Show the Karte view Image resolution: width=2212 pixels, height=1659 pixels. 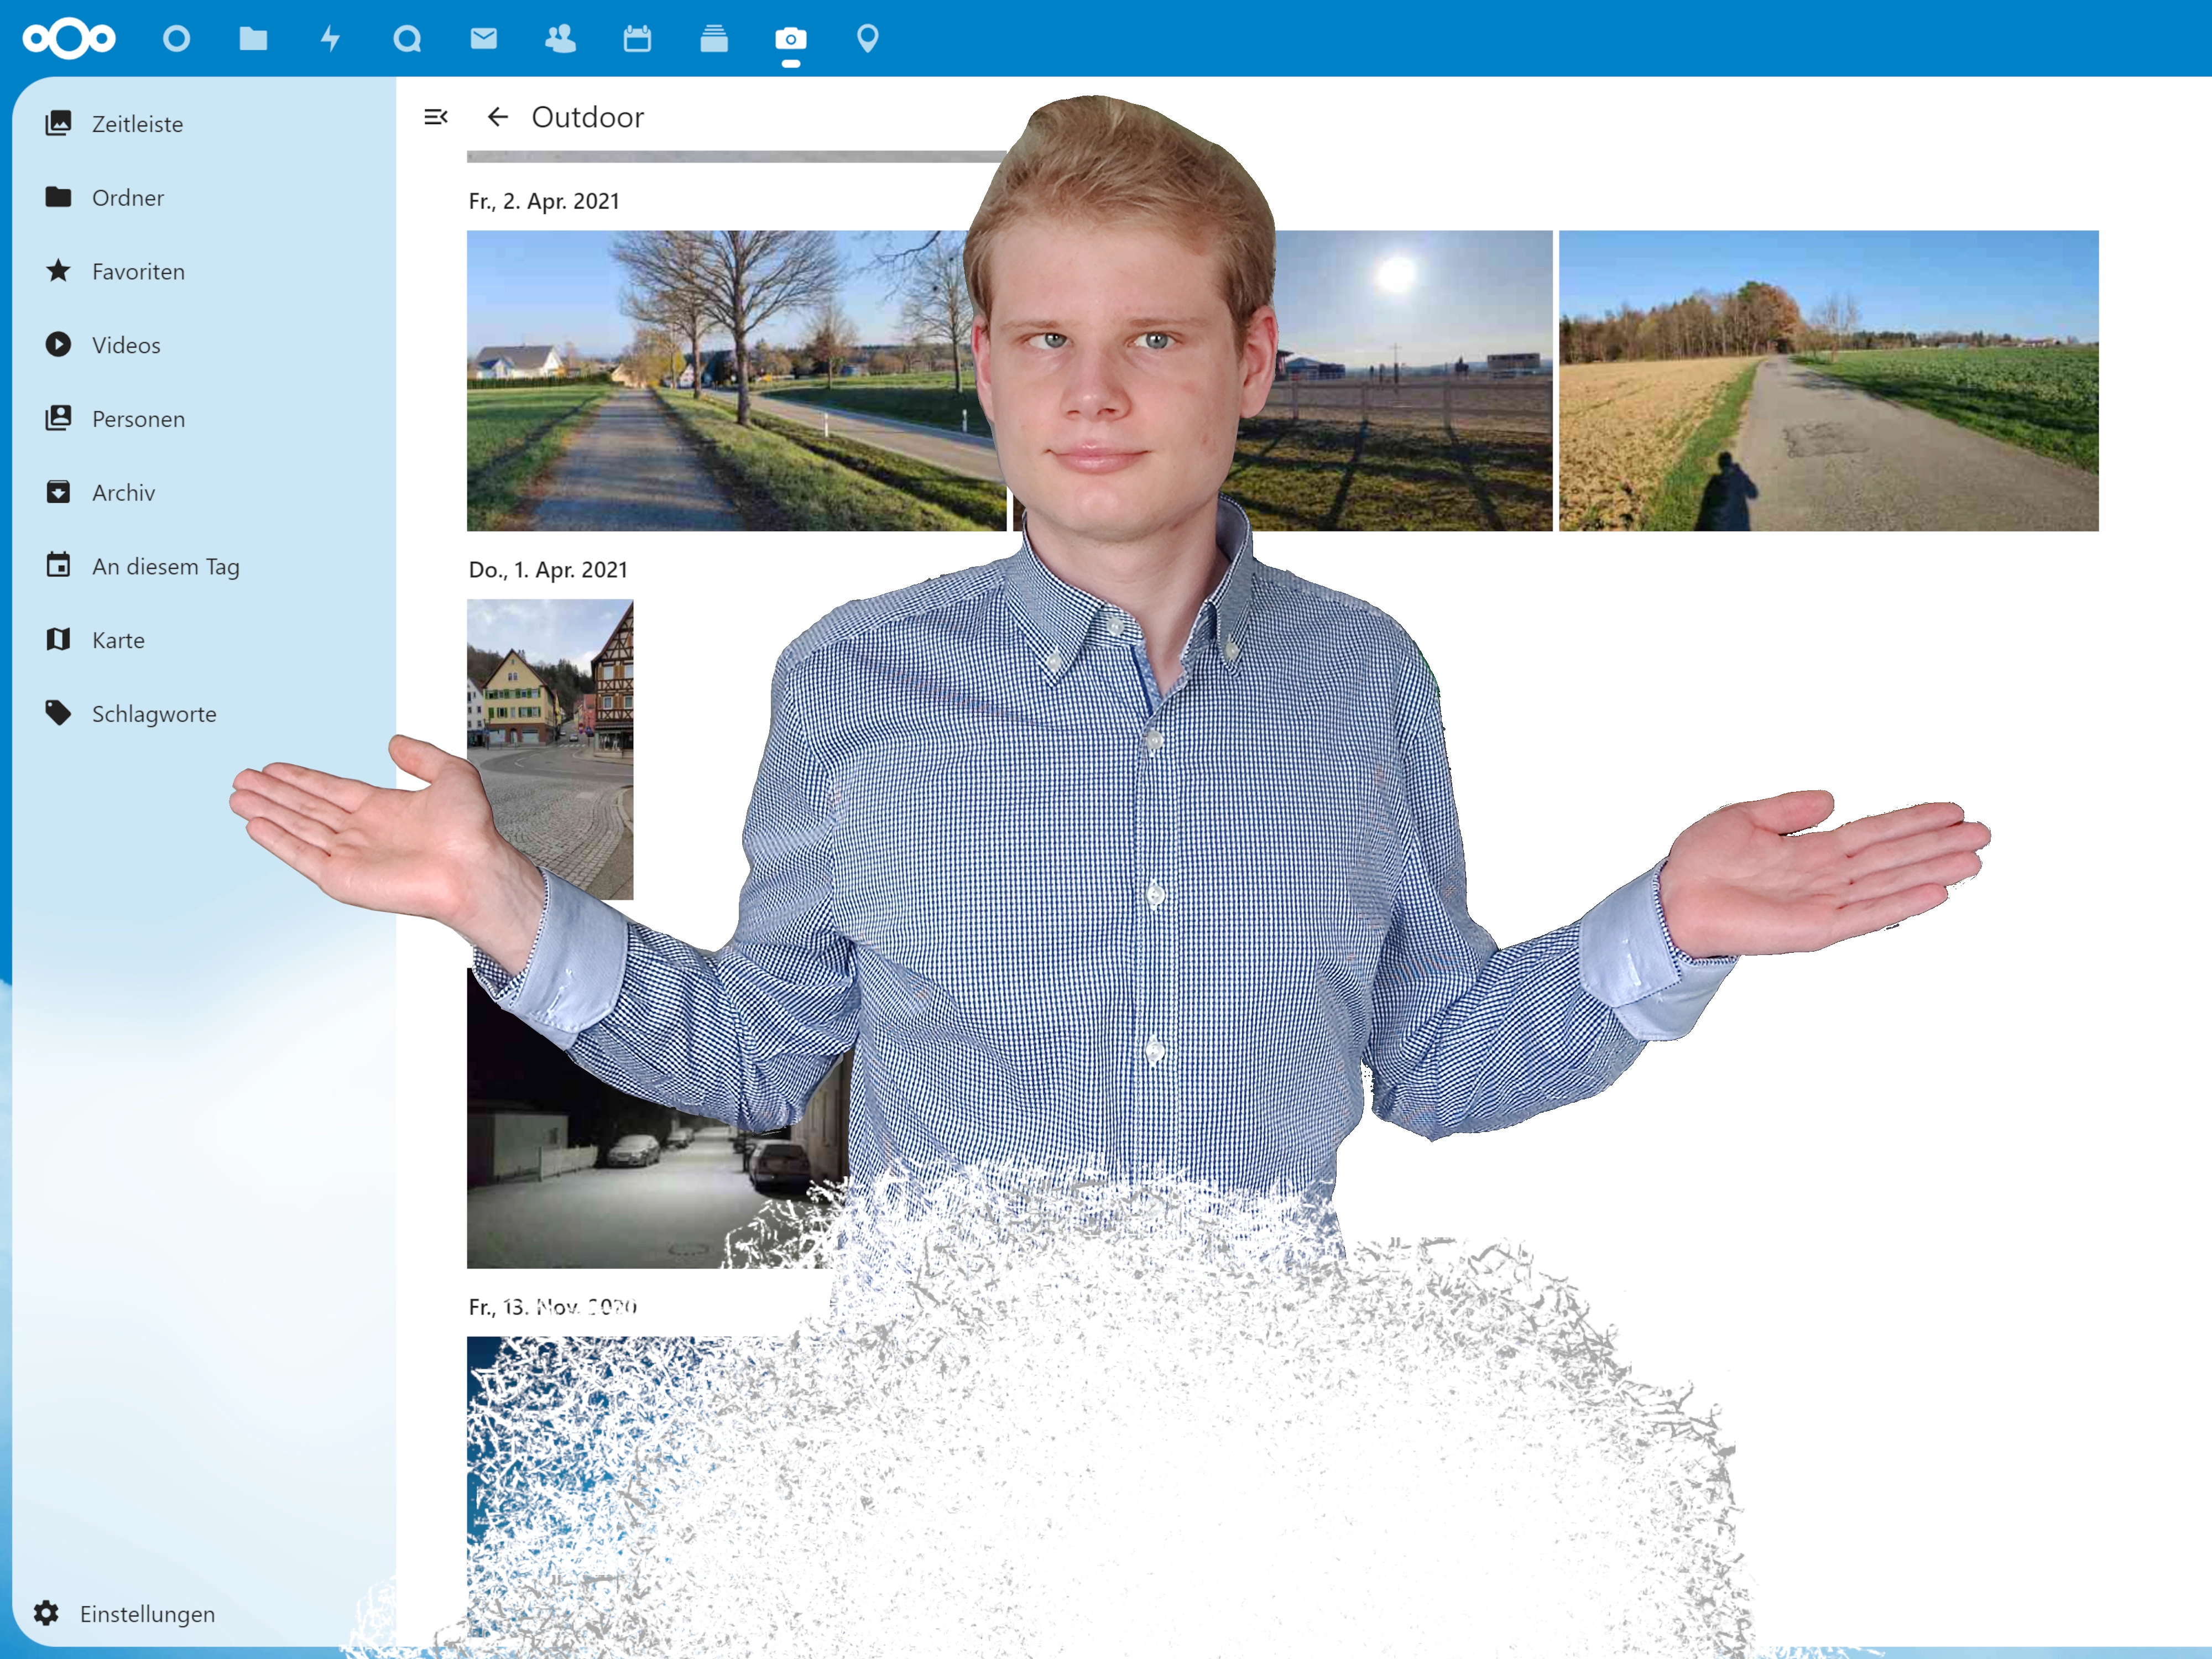point(118,640)
